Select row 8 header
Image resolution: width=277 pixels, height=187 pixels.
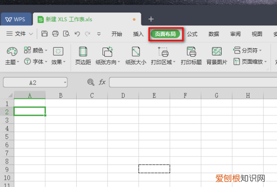[x=7, y=161]
